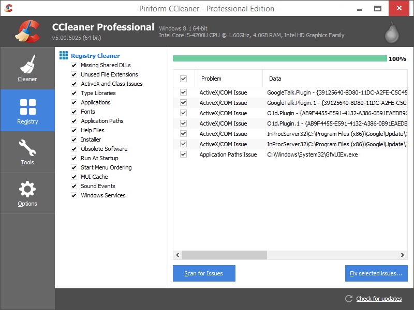Image resolution: width=414 pixels, height=310 pixels.
Task: Click the Registry Cleaner blue grid icon
Action: 64,55
